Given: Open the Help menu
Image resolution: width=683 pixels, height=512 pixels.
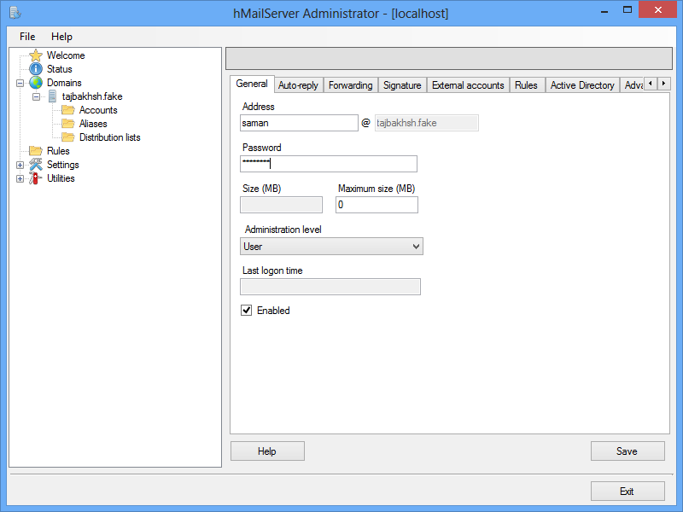Looking at the screenshot, I should point(61,37).
